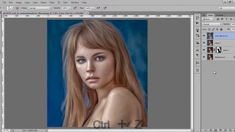Select the Layer 2 thumbnail
Viewport: 235px width, 132px height.
(210, 43)
